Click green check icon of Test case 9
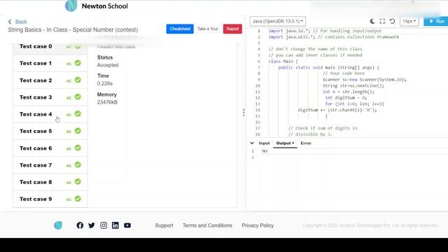This screenshot has height=252, width=448. coord(78,199)
